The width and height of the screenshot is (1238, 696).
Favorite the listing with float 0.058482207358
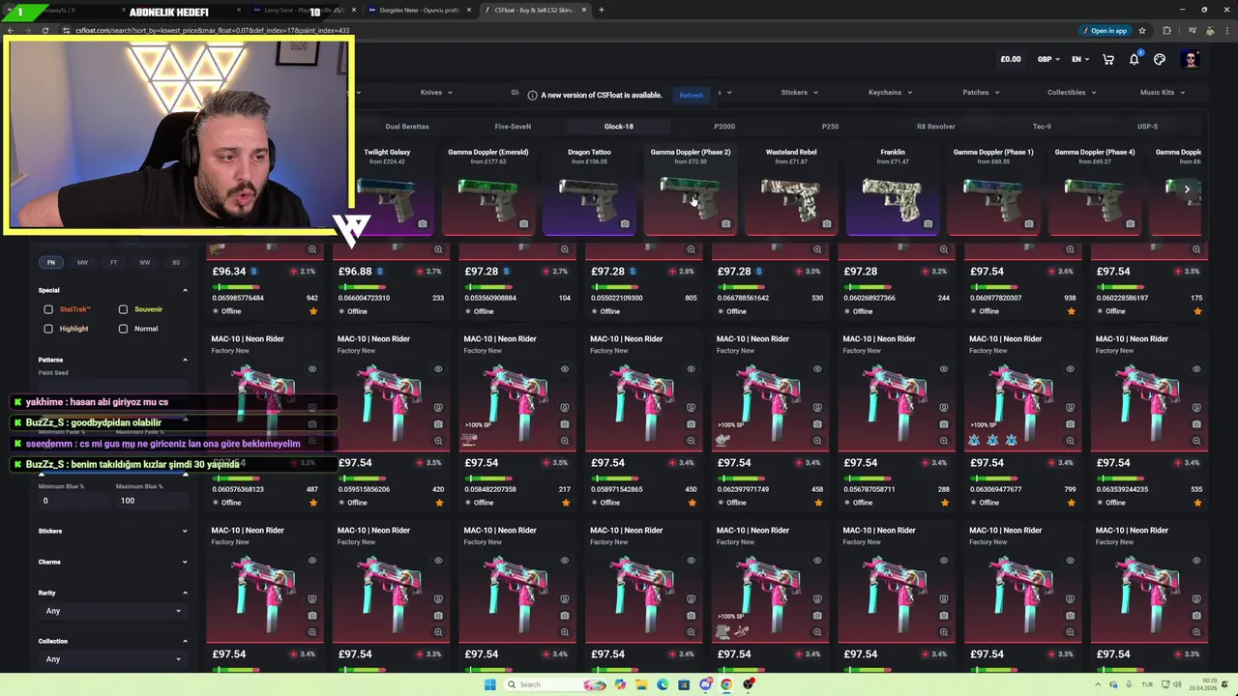565,503
